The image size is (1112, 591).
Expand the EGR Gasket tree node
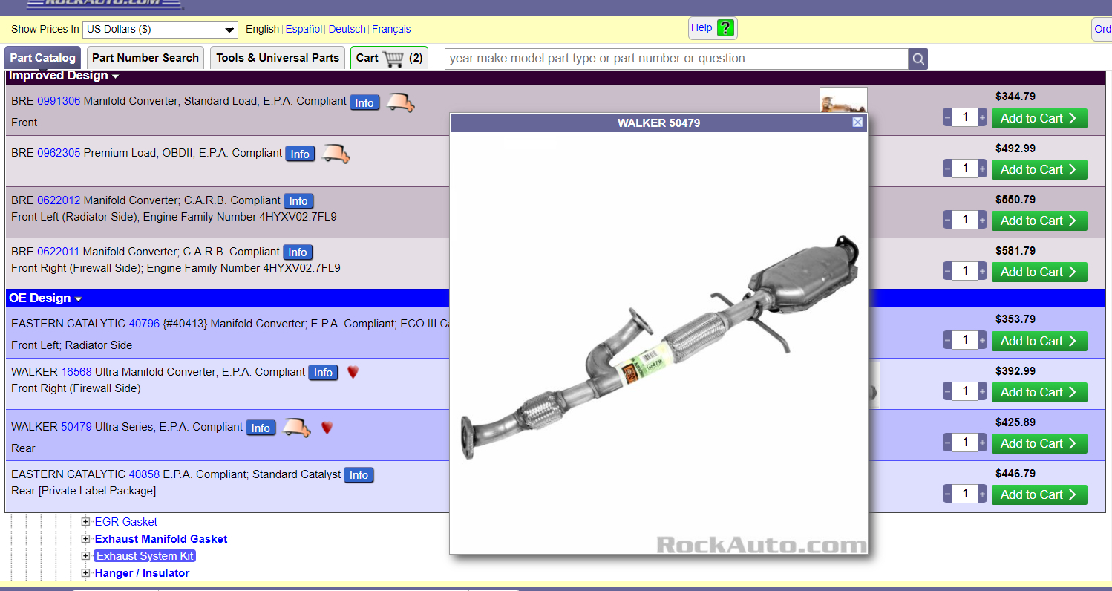coord(85,522)
